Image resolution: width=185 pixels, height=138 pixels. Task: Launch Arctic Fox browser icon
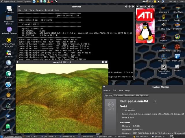[x=9, y=64]
